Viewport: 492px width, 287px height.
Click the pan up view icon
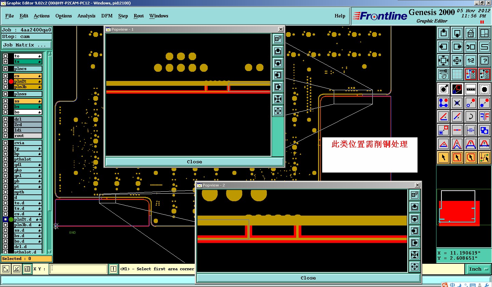point(443,33)
